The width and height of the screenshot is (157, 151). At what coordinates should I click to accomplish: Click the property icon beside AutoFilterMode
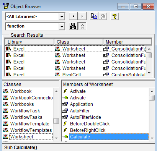pos(65,117)
